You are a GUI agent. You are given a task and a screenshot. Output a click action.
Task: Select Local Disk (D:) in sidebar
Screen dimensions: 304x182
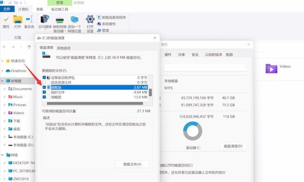[x=21, y=145]
